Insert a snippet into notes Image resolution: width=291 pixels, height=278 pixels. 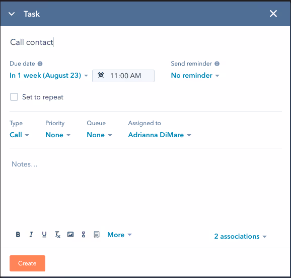97,235
